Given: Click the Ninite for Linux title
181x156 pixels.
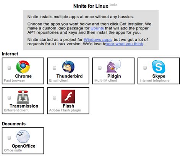Looking at the screenshot, I should coord(91,6).
